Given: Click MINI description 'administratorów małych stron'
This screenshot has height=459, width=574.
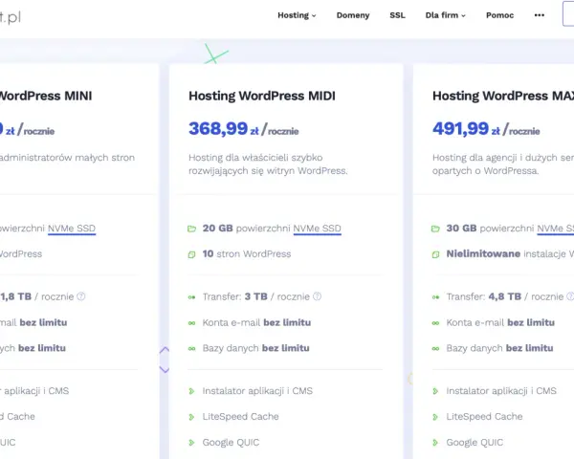Looking at the screenshot, I should coord(67,158).
